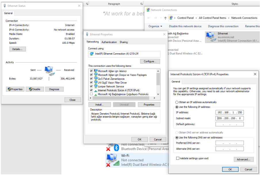This screenshot has height=177, width=263.
Task: Click the Ethernet adapter icon in Network Connections
Action: tap(210, 37)
